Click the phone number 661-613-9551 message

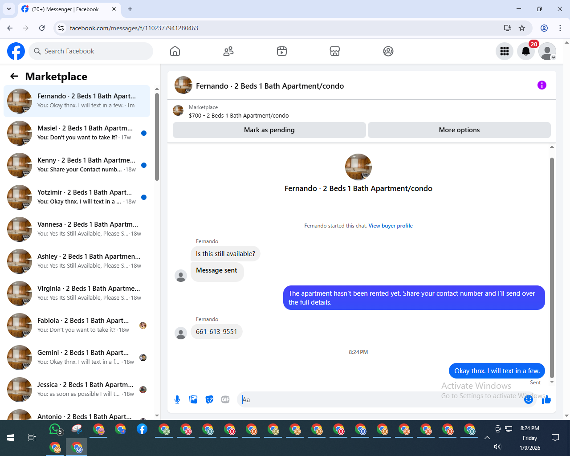(x=216, y=332)
